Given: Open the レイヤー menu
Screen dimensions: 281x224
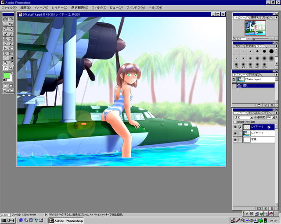Looking at the screenshot, I should click(59, 8).
